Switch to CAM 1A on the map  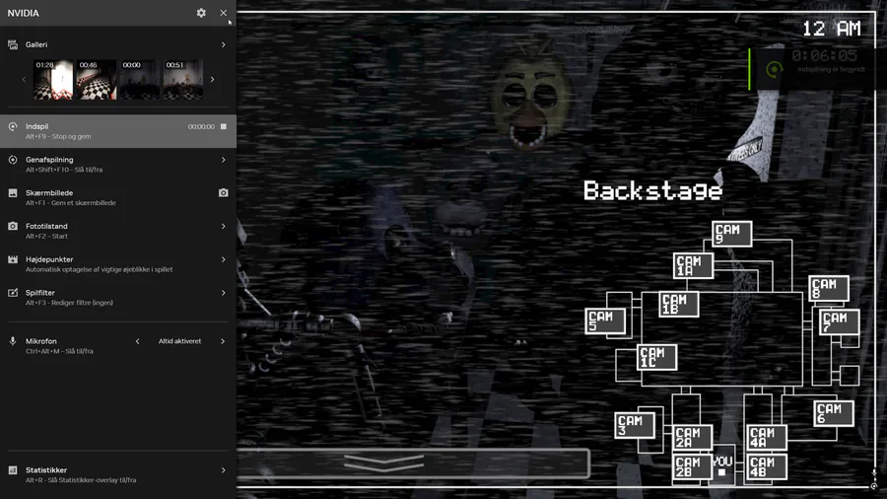tap(694, 265)
